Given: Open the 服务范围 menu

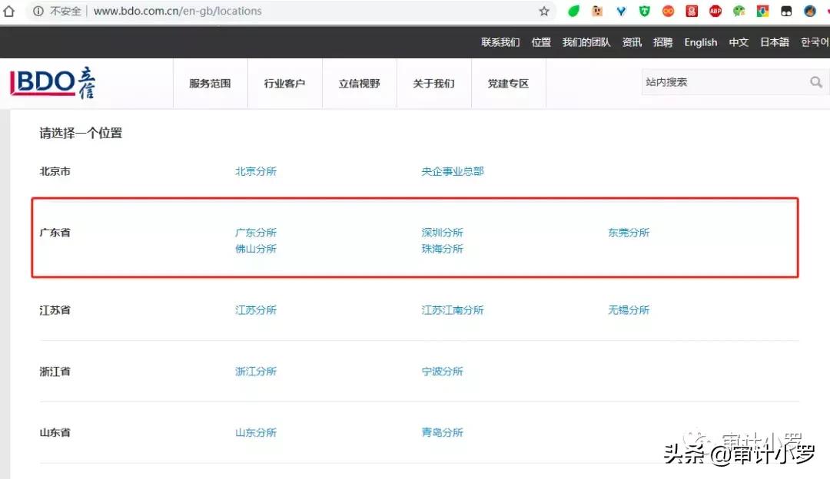Looking at the screenshot, I should [210, 83].
